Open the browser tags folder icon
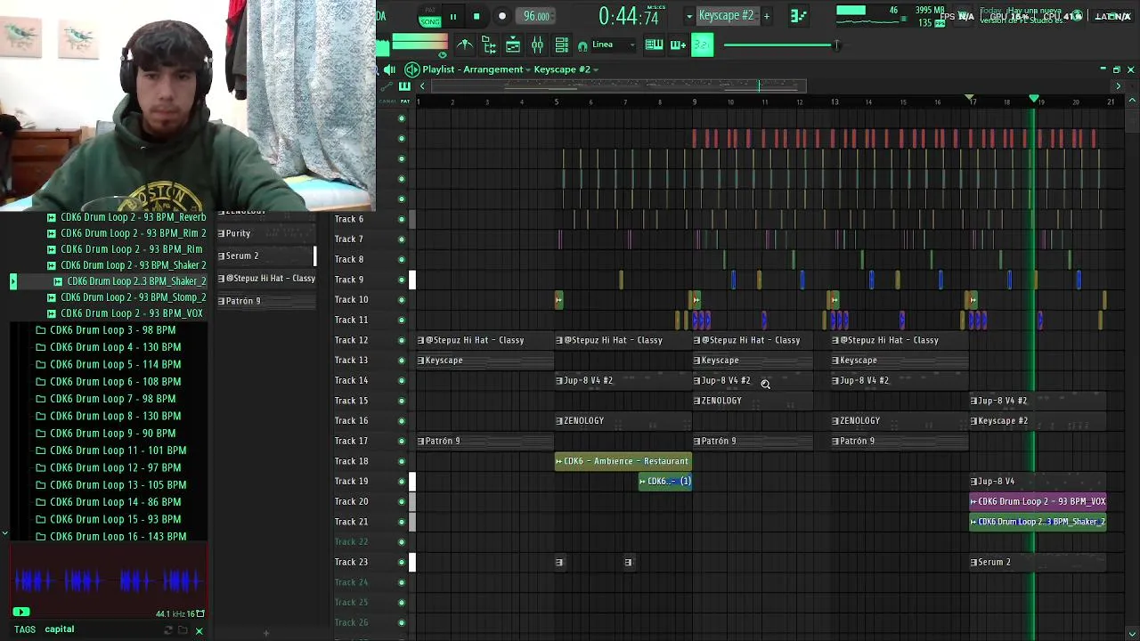This screenshot has height=641, width=1140. pyautogui.click(x=183, y=630)
